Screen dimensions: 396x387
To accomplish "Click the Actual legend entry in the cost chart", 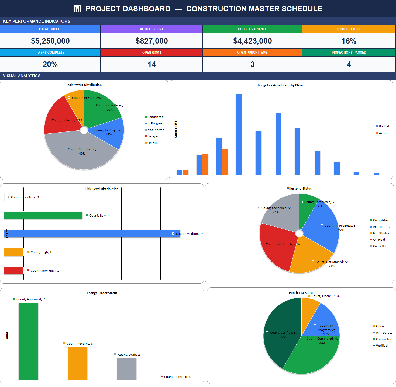I will (x=382, y=133).
